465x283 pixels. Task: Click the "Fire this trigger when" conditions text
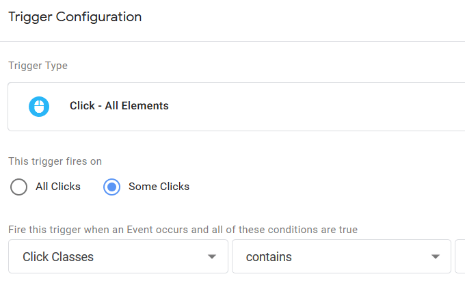pos(183,230)
